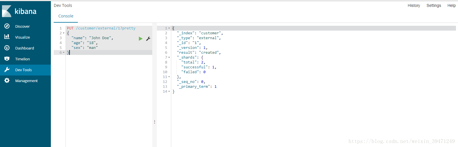The image size is (458, 147).
Task: Click the PUT /customer/external/1?pretty request line
Action: click(101, 28)
